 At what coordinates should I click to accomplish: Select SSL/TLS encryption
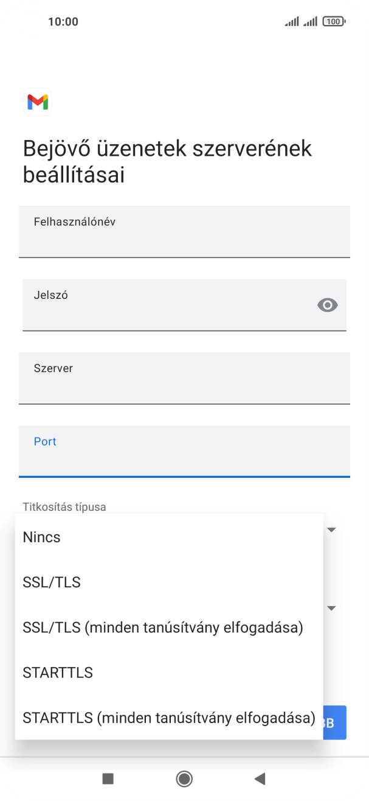[51, 582]
